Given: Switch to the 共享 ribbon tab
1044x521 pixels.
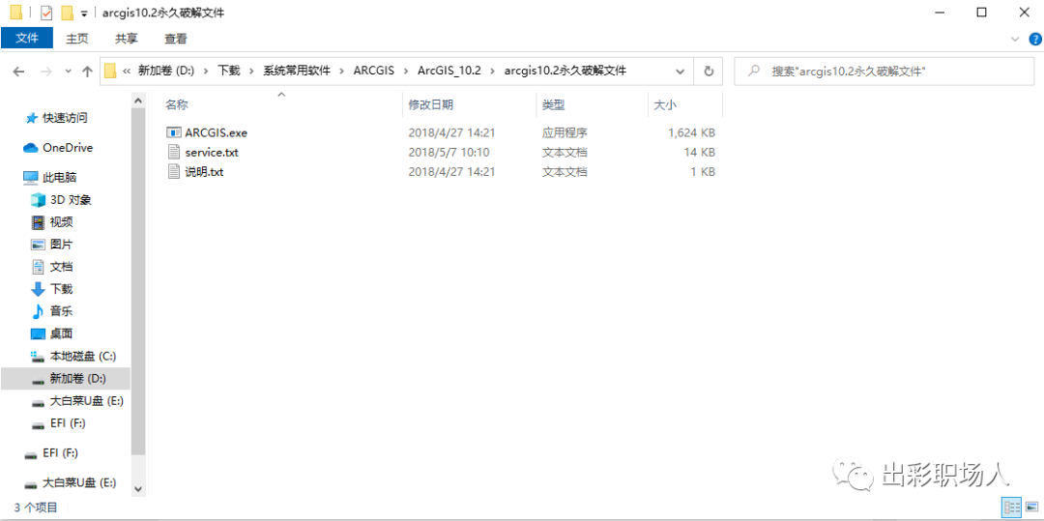Looking at the screenshot, I should click(127, 39).
